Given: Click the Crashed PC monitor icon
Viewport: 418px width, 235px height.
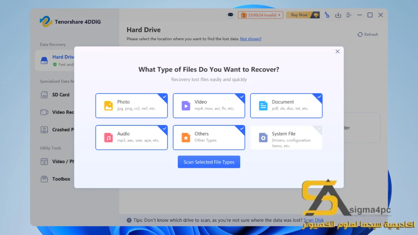Looking at the screenshot, I should coord(44,130).
